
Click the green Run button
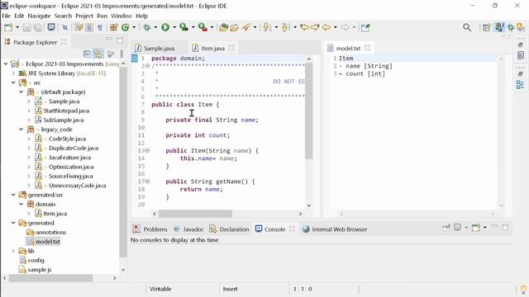click(x=165, y=27)
